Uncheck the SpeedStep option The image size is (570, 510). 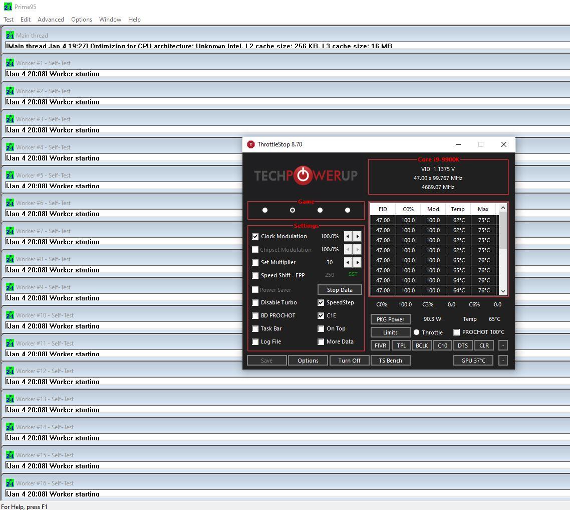point(321,303)
